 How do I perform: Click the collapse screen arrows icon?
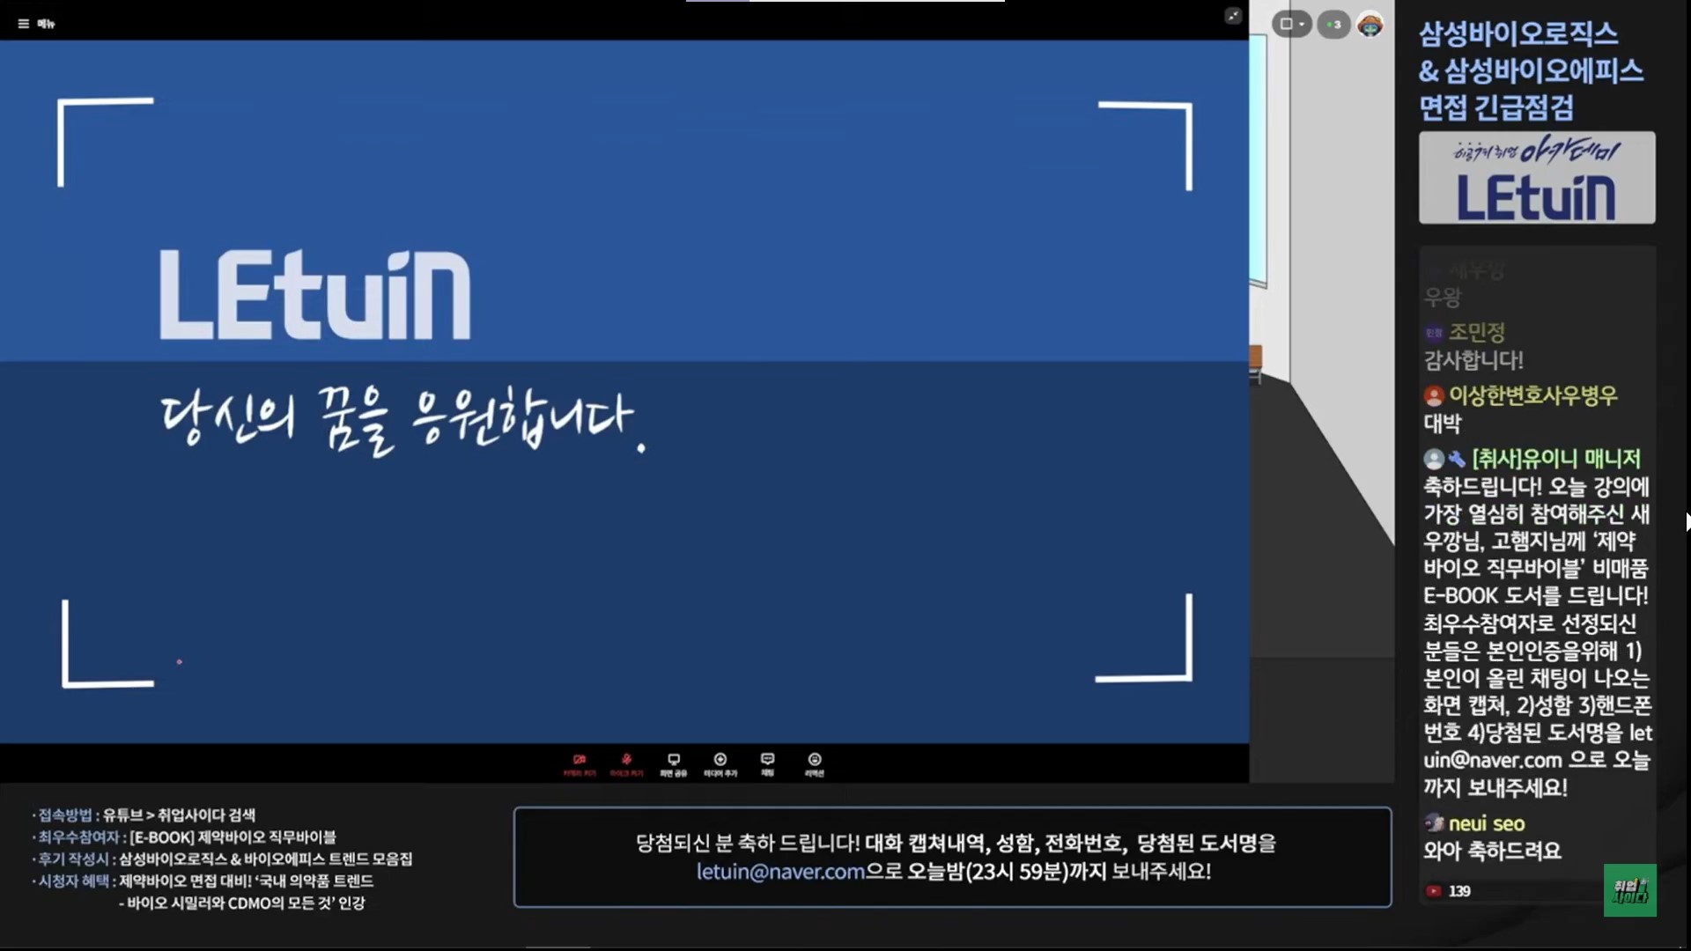(1233, 16)
